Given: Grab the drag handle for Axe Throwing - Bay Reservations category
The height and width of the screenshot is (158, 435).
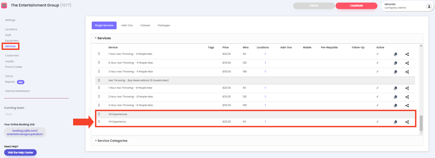Looking at the screenshot, I should 99,80.
